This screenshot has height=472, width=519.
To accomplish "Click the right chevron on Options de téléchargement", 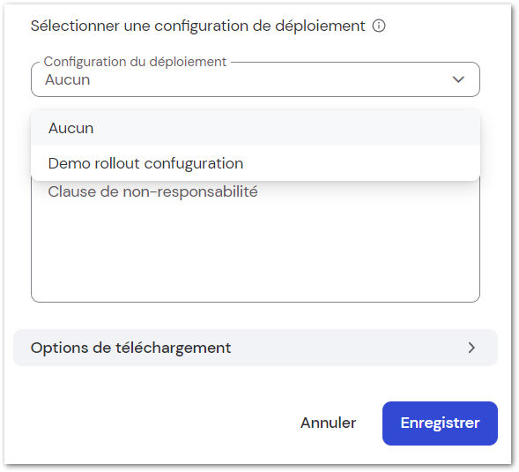I will [471, 348].
